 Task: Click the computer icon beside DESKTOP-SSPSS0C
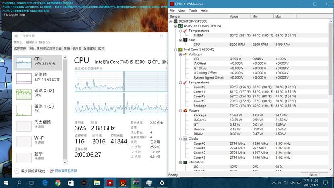[176, 21]
